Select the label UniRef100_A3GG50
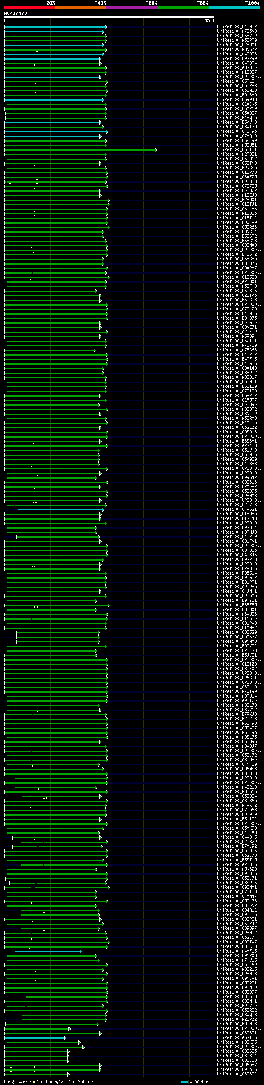Viewport: 264px width, 1085px height. pos(237,67)
